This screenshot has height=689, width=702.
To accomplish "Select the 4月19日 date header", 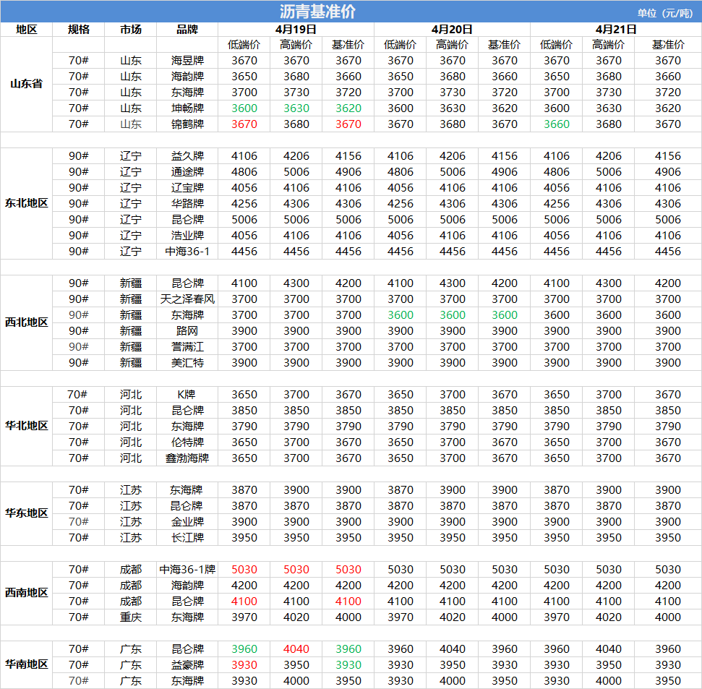I will point(296,30).
